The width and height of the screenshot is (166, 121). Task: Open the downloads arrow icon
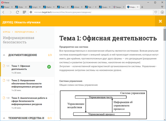click(162, 12)
